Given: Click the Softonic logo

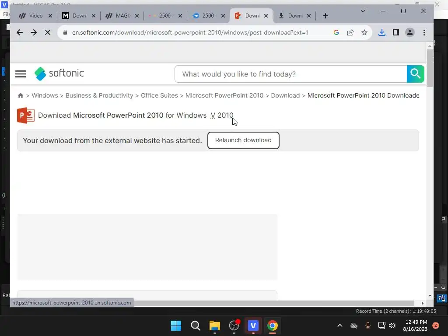Looking at the screenshot, I should pos(59,73).
